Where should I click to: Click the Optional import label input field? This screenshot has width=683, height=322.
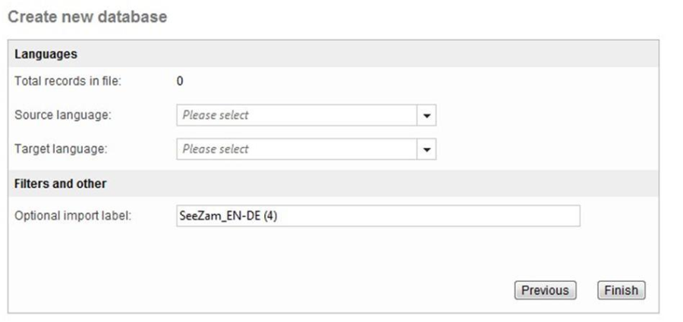[x=377, y=216]
